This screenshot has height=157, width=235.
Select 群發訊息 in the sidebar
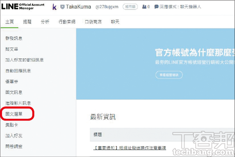(14, 38)
